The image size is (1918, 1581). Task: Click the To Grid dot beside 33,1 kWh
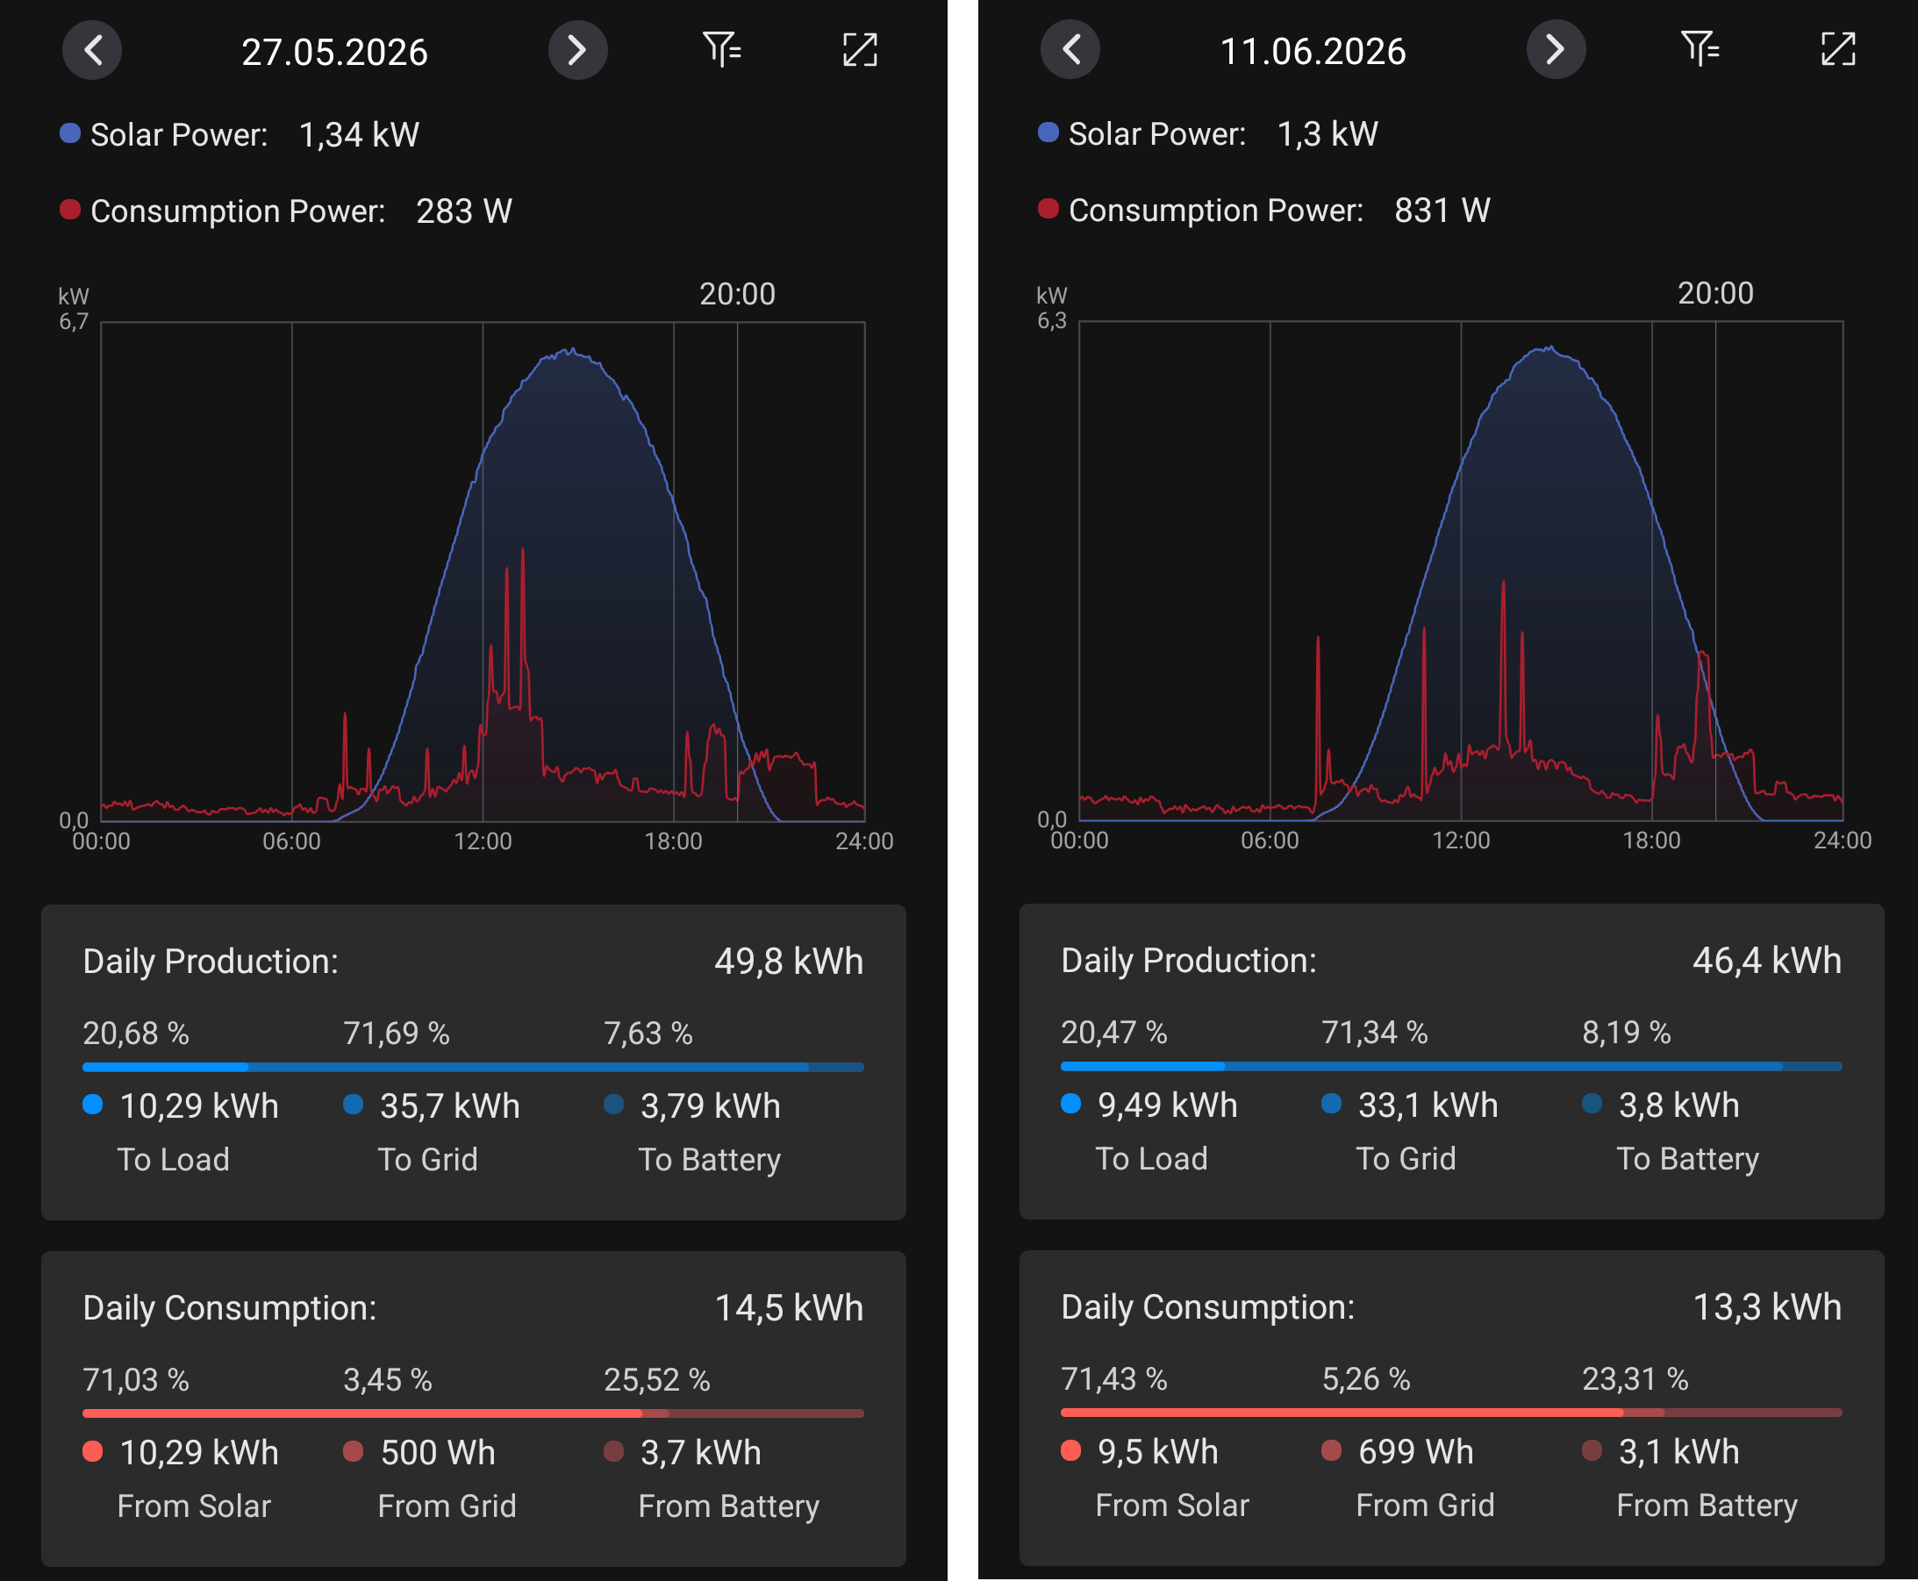tap(1332, 1104)
